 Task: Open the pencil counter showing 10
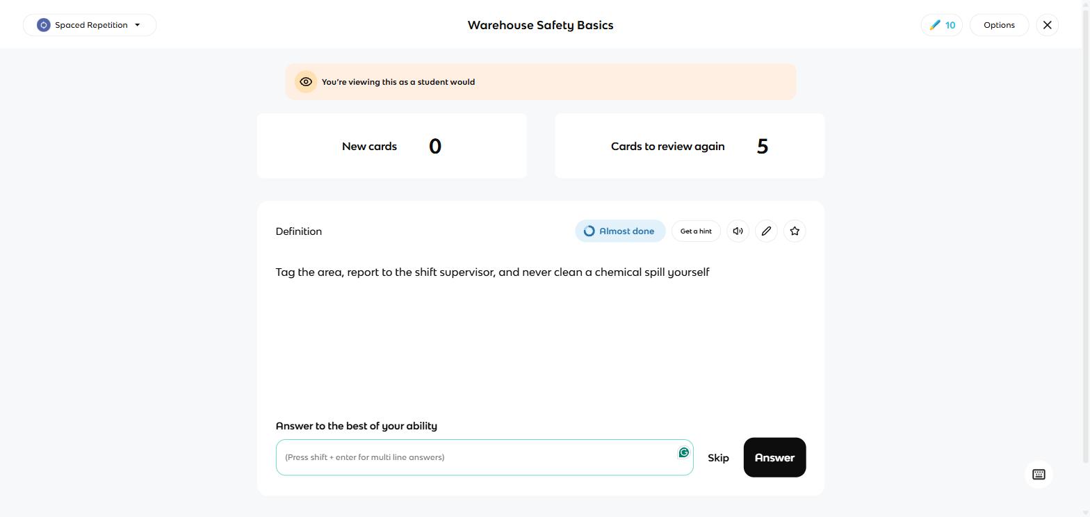click(941, 25)
